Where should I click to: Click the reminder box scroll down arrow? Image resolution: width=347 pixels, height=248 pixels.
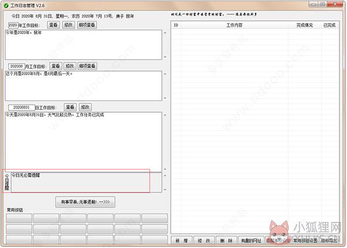click(x=165, y=190)
